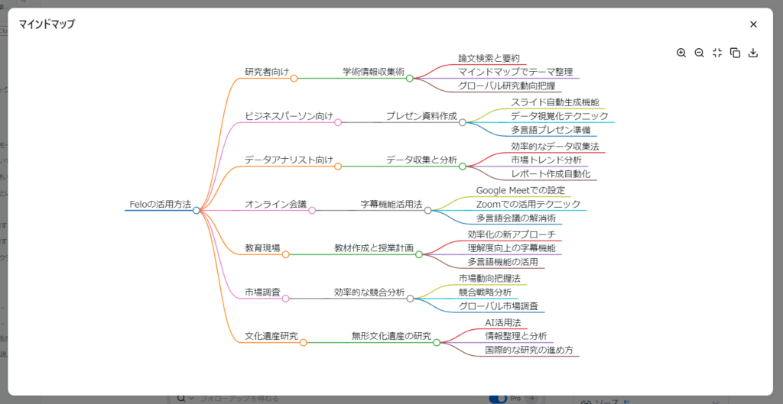Click the 国際的な研究の進め方 leaf

point(529,350)
